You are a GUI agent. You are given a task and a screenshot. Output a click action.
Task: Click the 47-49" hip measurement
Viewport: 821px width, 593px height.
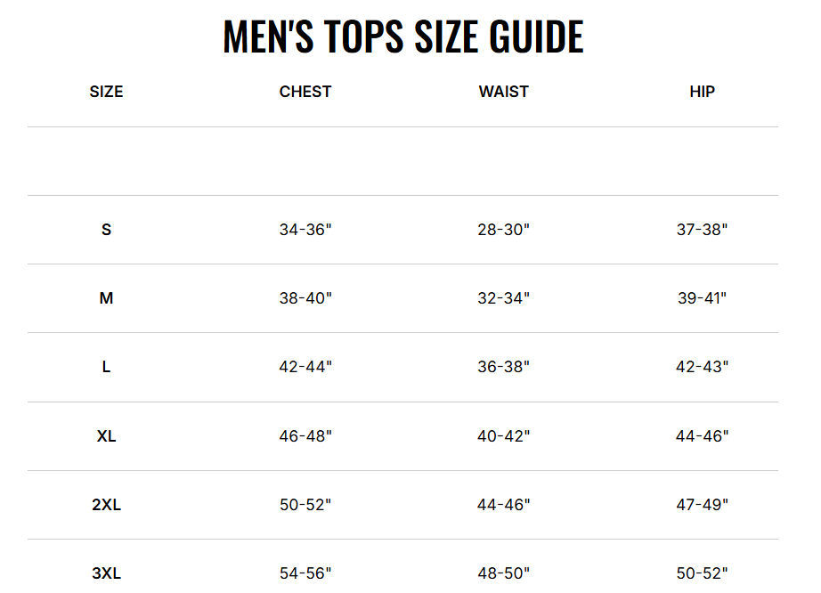tap(702, 505)
